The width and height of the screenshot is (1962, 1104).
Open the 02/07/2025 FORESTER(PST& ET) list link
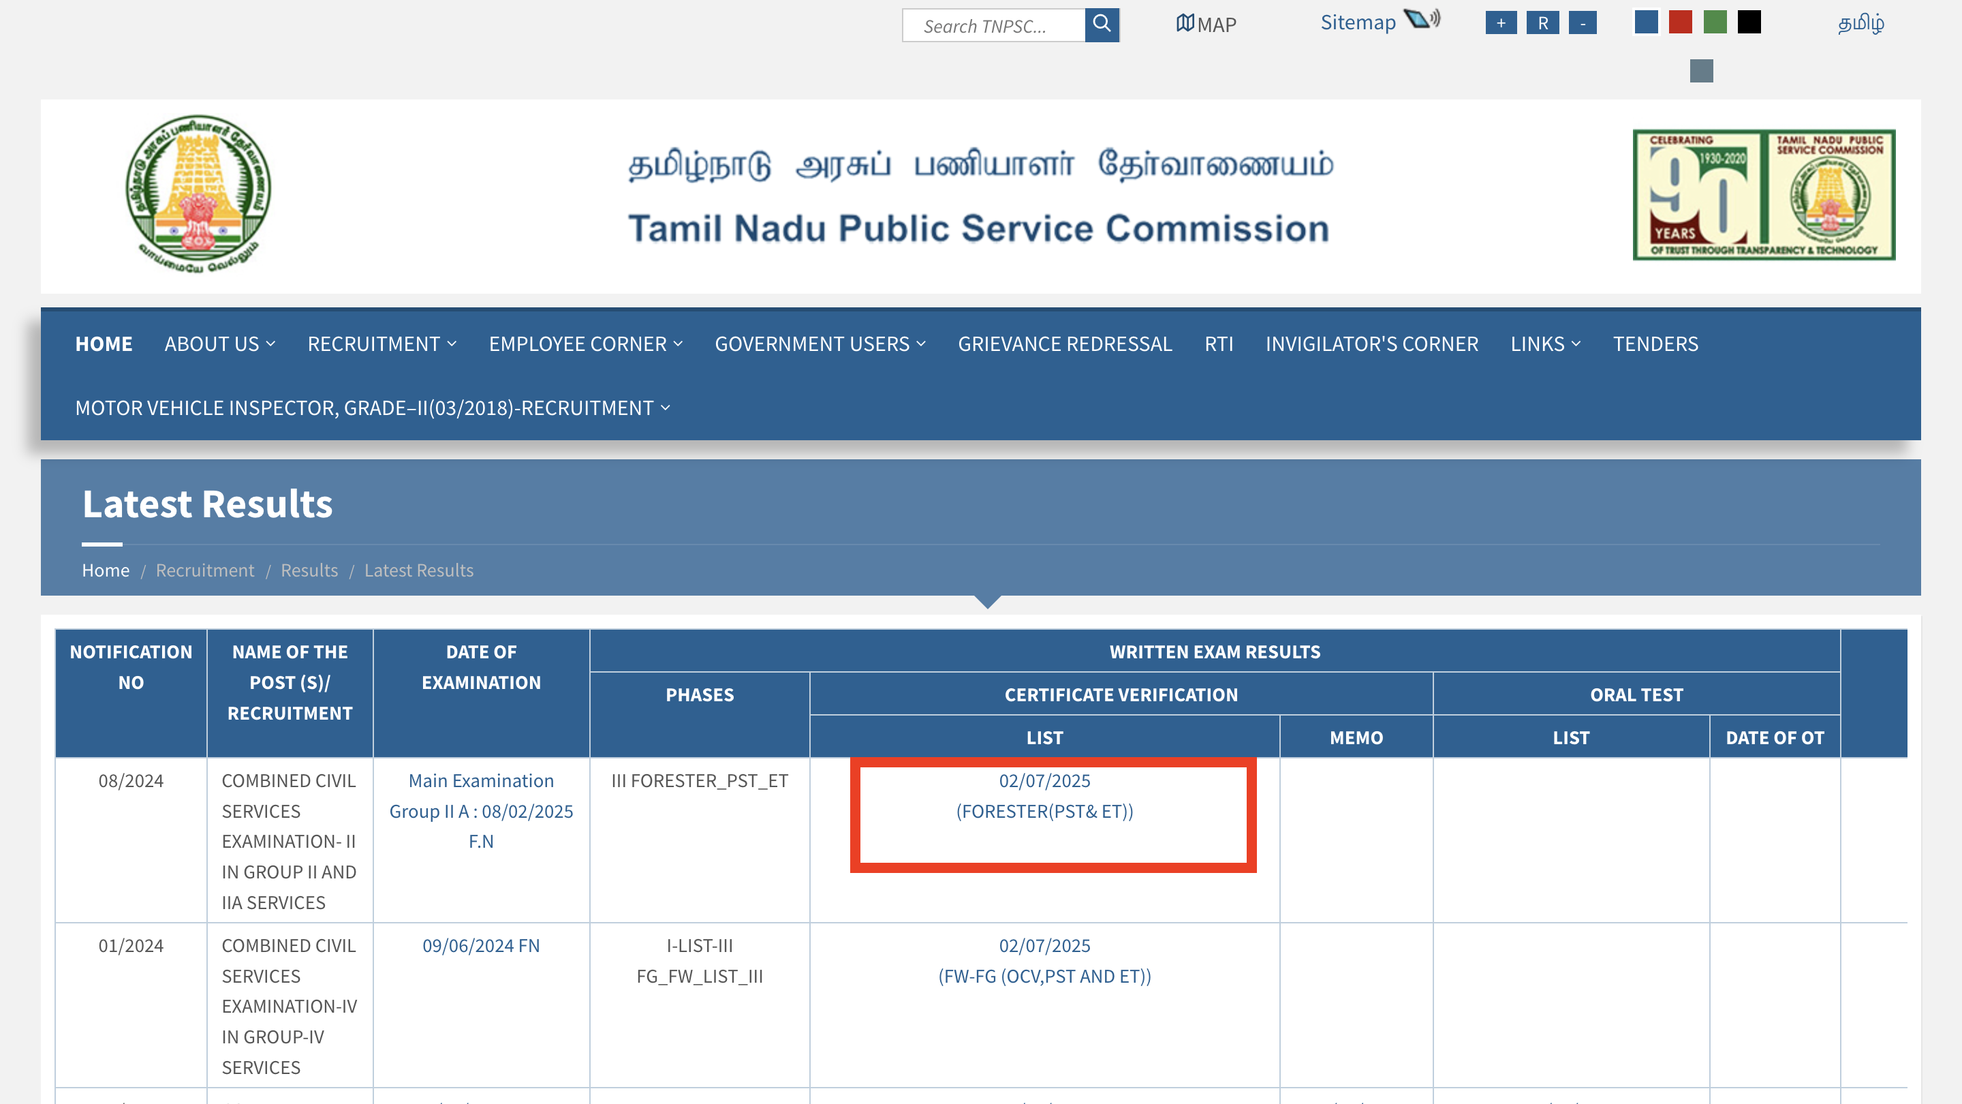pos(1044,795)
